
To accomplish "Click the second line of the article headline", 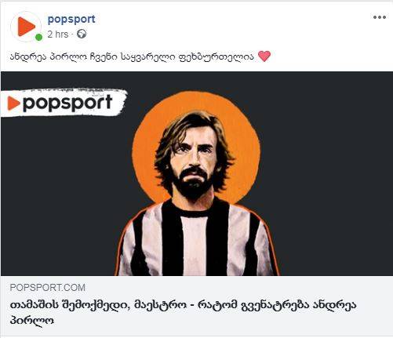I will click(32, 320).
